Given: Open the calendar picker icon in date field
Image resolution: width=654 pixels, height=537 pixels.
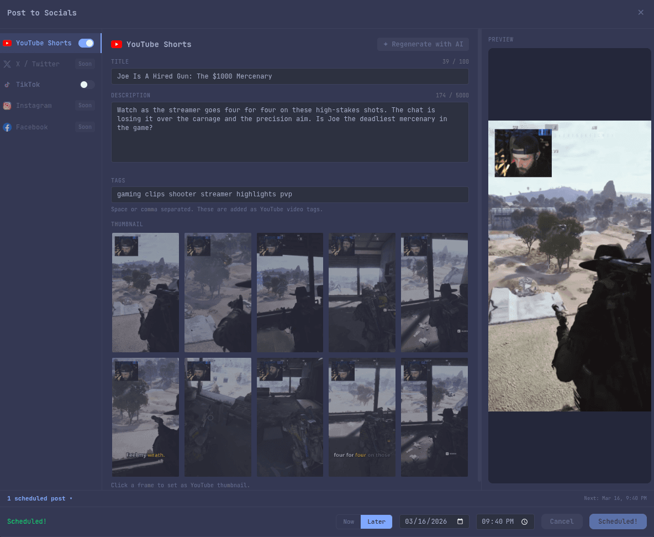Looking at the screenshot, I should pyautogui.click(x=460, y=522).
